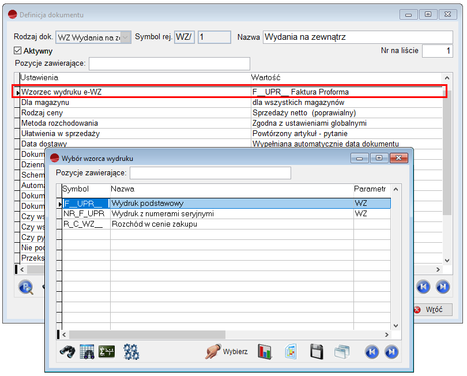Click the stacked windows icon

342,351
